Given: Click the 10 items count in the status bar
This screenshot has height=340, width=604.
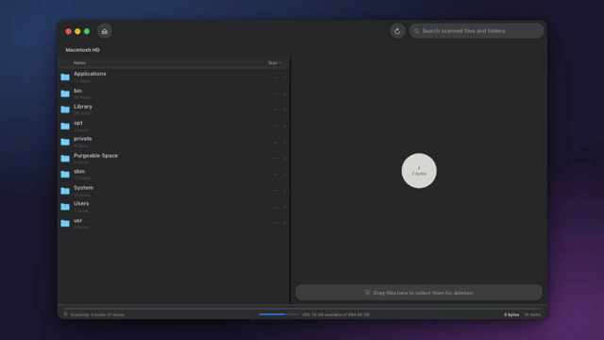Looking at the screenshot, I should click(532, 314).
